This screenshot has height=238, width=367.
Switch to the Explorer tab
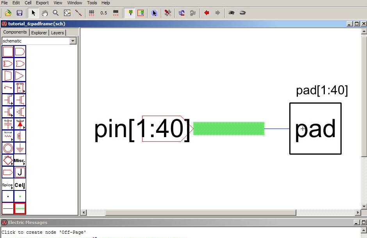pyautogui.click(x=39, y=33)
